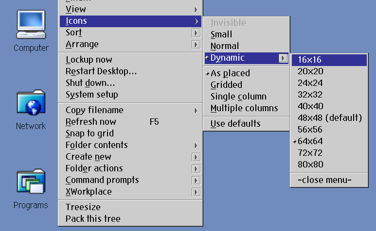376x231 pixels.
Task: Open the System setup entry
Action: pos(92,95)
